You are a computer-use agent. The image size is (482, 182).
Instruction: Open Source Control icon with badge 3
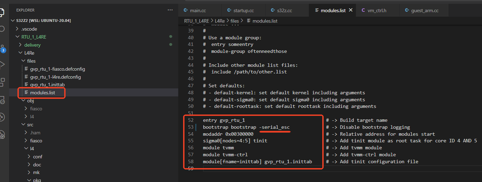(2, 48)
